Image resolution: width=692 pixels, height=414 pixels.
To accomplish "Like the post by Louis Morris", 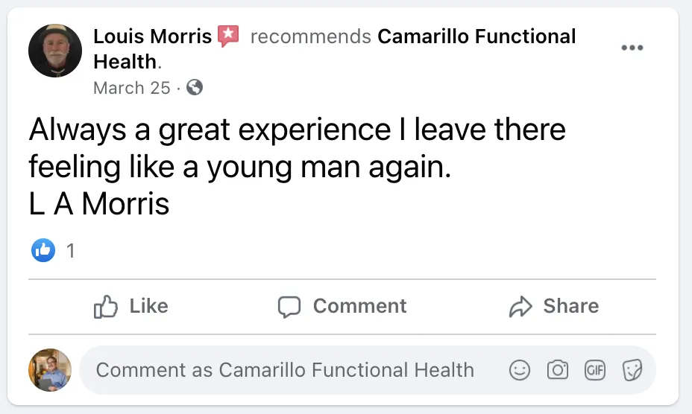I will [x=131, y=306].
